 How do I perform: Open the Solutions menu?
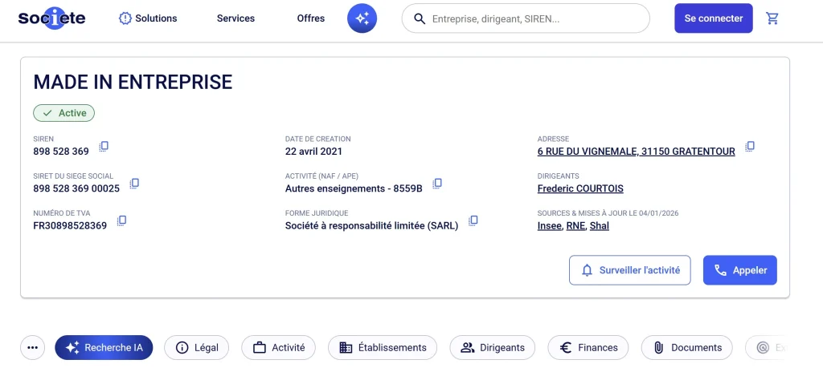(149, 18)
